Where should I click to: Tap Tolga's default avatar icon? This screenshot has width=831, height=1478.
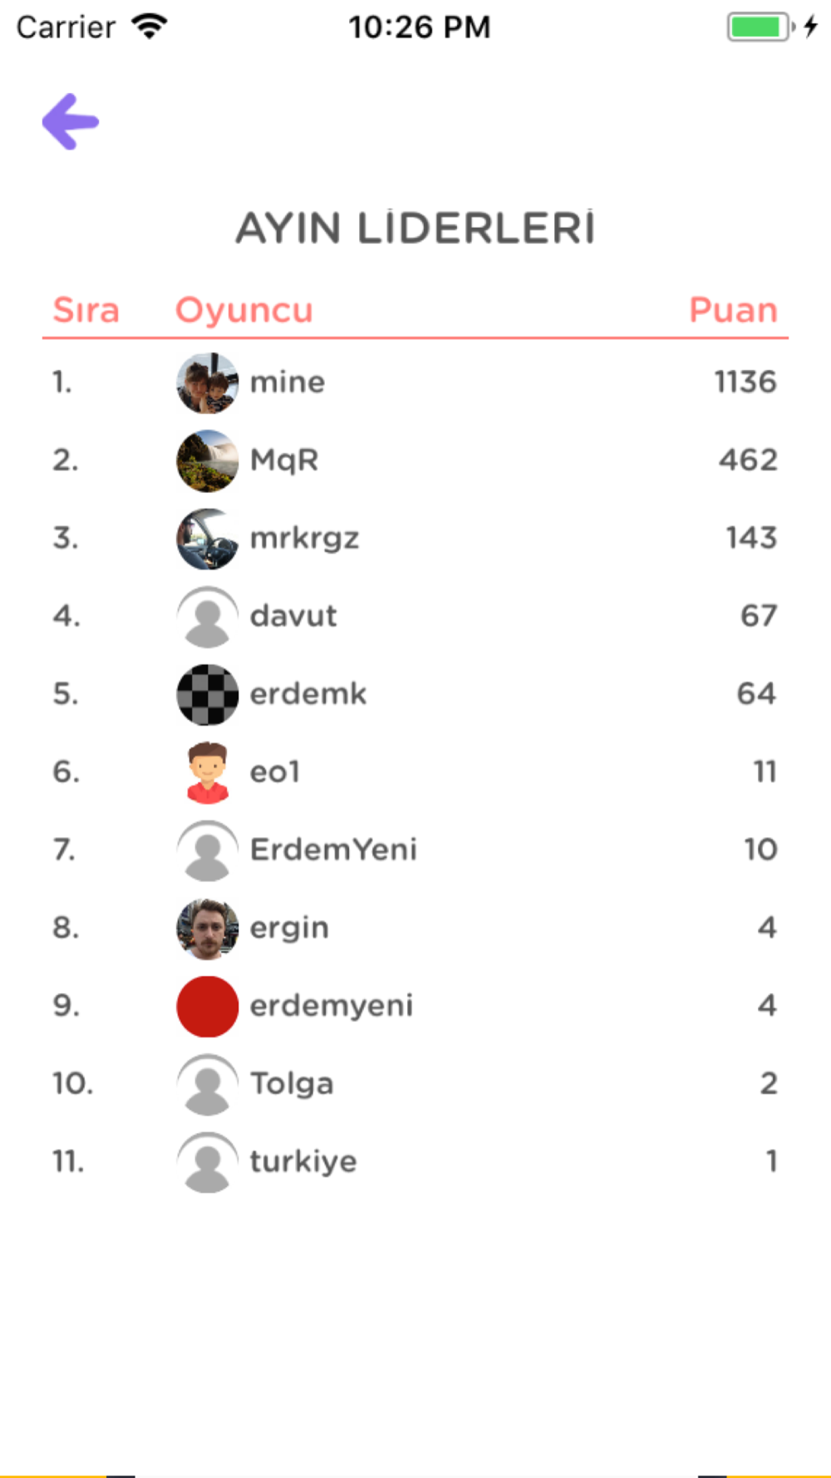(207, 1084)
